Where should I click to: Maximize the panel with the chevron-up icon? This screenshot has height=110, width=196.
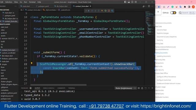tap(149, 88)
